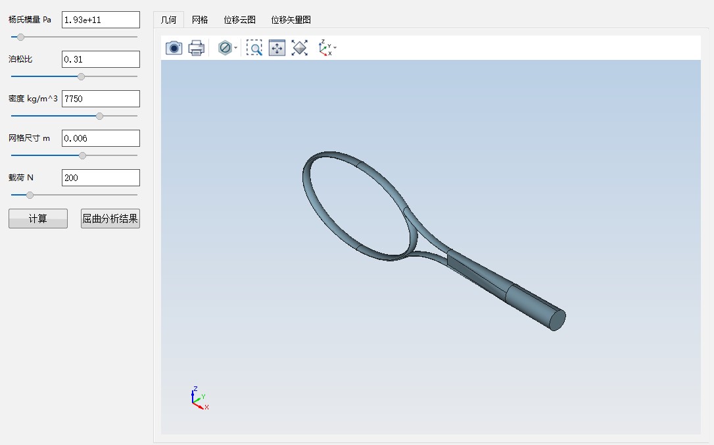The image size is (714, 445).
Task: Click the XYZ view orientation icon
Action: (x=325, y=47)
